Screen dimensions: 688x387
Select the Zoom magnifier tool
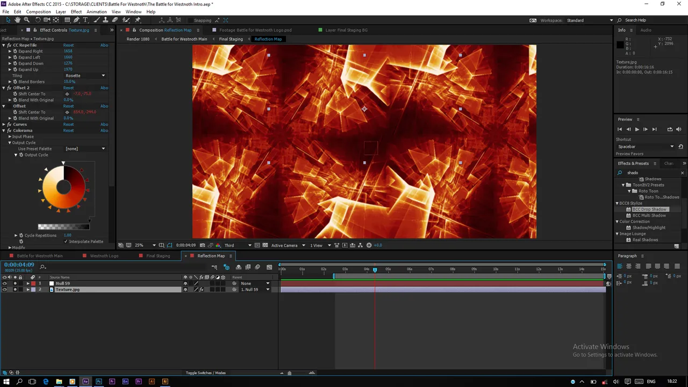coord(26,20)
